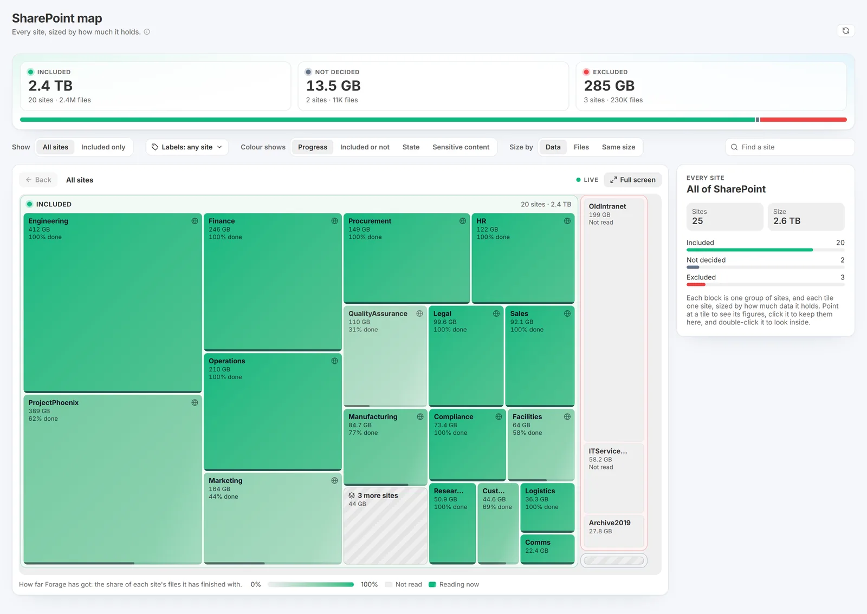Select the ITService 58.2 GB tile
The height and width of the screenshot is (614, 867).
pyautogui.click(x=613, y=478)
